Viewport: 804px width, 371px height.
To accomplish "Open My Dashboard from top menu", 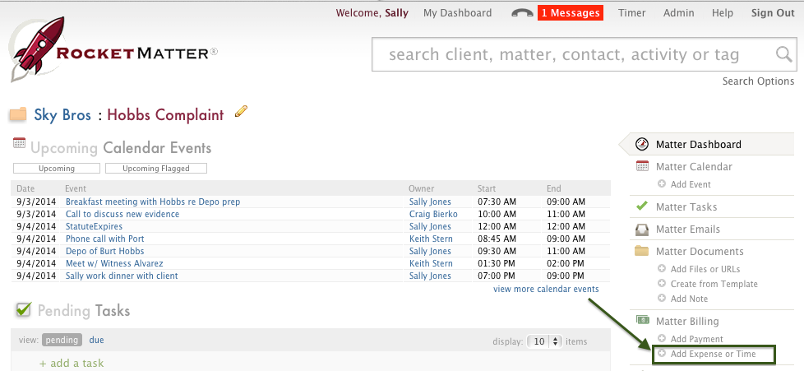I will [x=457, y=13].
